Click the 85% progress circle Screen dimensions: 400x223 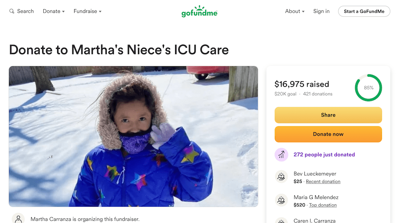pyautogui.click(x=368, y=88)
